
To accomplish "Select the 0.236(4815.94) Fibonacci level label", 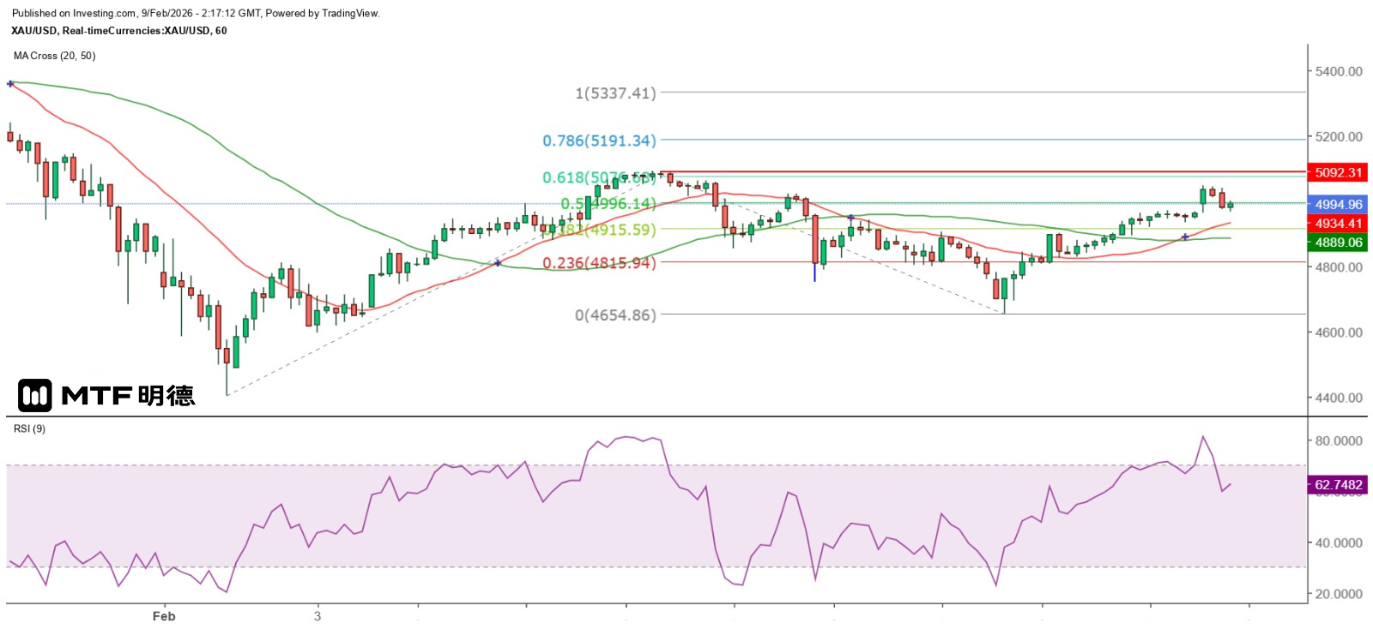I will (x=599, y=262).
